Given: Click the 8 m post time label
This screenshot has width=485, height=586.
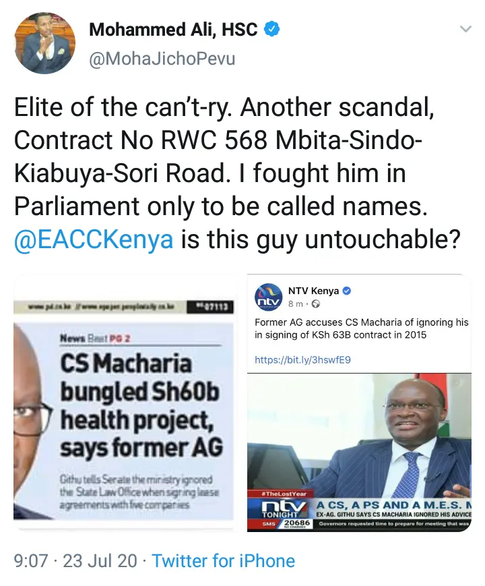Looking at the screenshot, I should click(x=295, y=304).
